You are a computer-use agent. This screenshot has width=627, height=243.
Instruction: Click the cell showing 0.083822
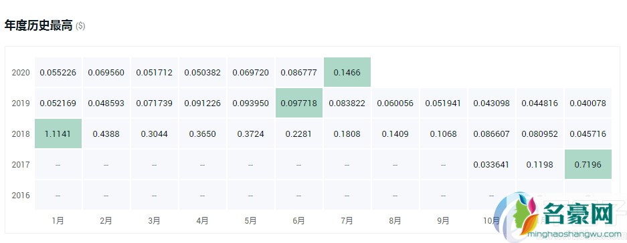point(347,103)
